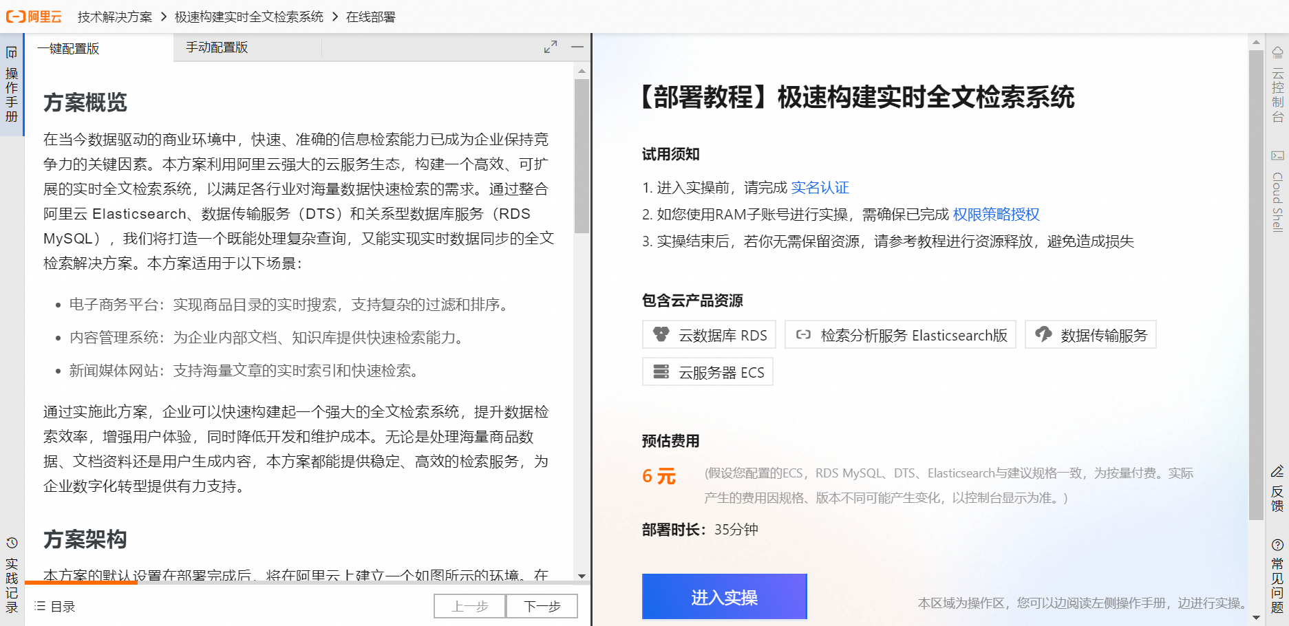
Task: Open the 权限策略授权 link
Action: click(x=996, y=215)
